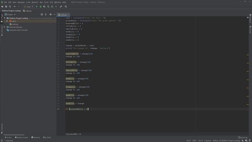The image size is (252, 142).
Task: Open the Refactor menu
Action: point(35,2)
